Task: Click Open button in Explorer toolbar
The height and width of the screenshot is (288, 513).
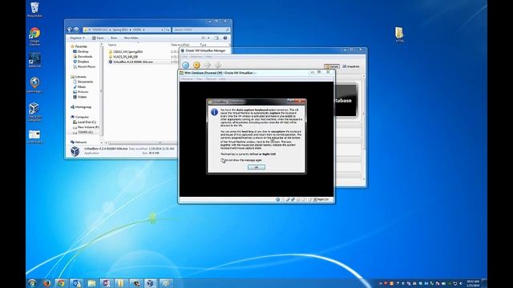Action: (98, 38)
